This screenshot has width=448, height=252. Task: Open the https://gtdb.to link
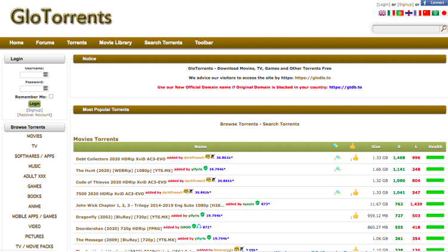point(345,87)
